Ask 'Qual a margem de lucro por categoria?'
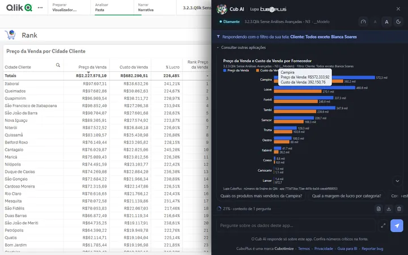Screen dimensions: 408x255 pyautogui.click(x=346, y=196)
